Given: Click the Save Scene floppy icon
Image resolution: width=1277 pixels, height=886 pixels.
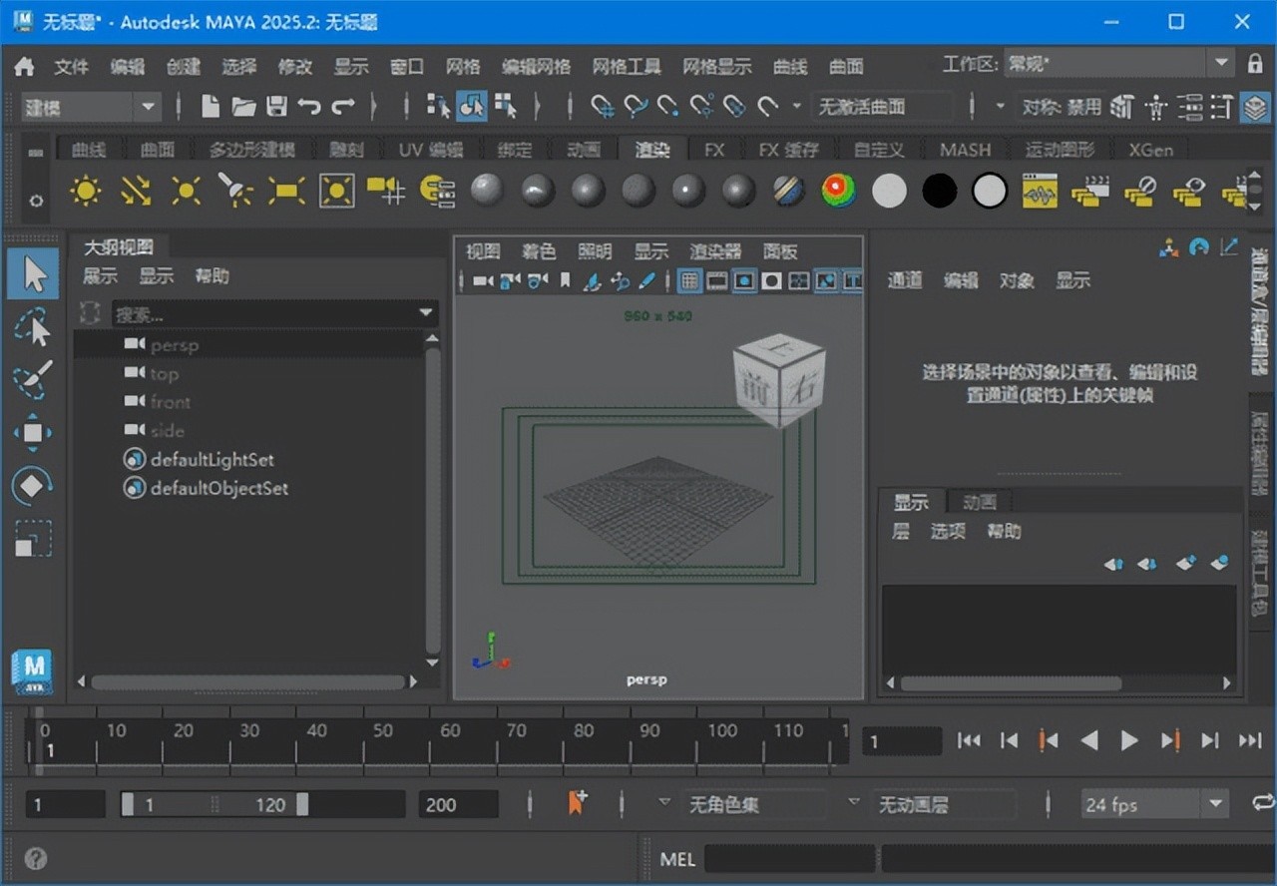Looking at the screenshot, I should tap(276, 107).
